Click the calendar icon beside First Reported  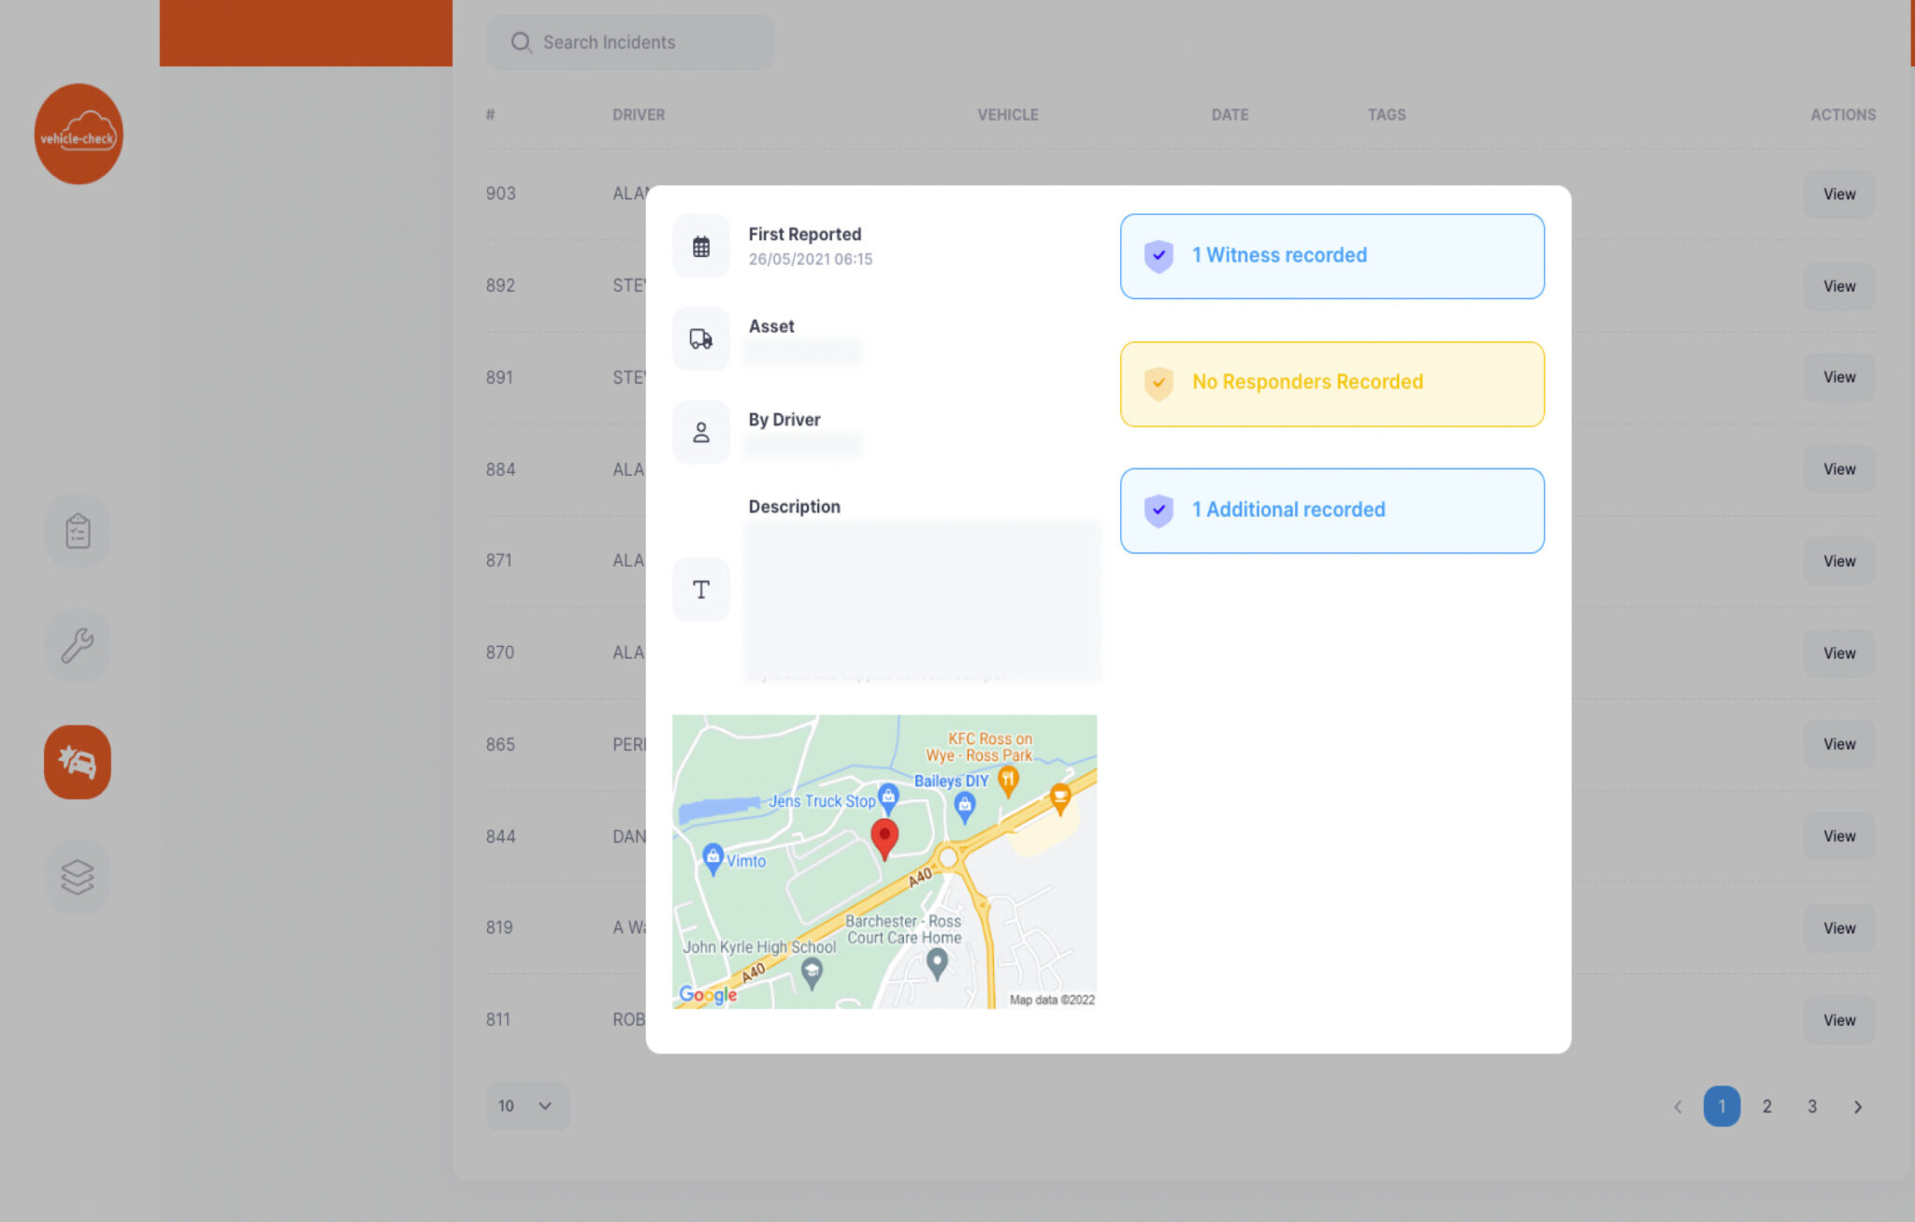701,247
